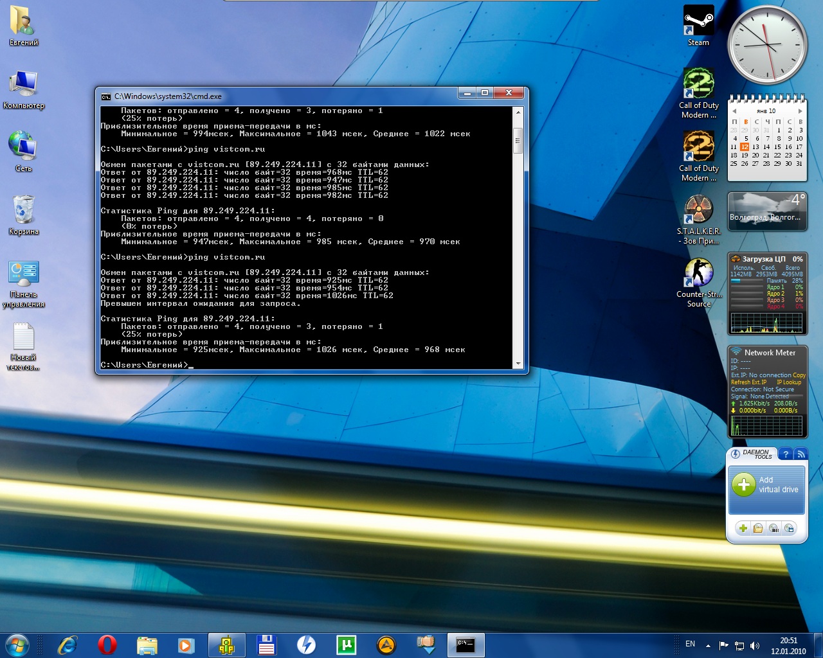
Task: Open the DAEMON Tools RSS feed tab
Action: 800,454
